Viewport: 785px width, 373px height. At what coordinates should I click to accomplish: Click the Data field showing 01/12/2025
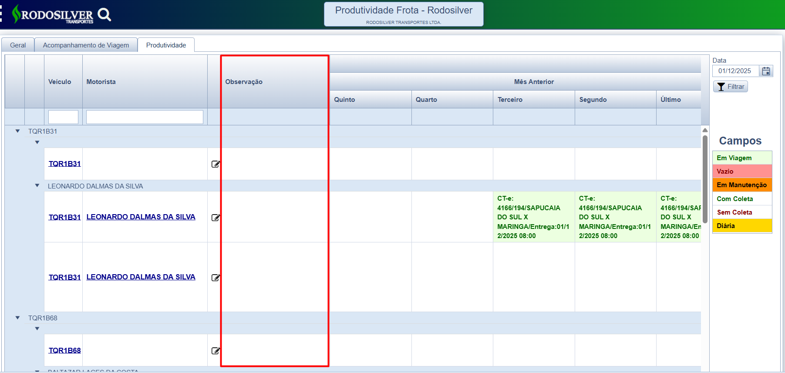pos(736,71)
